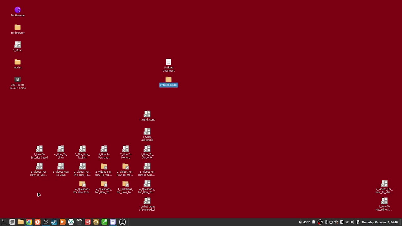Open the Bluetooth tray applet
Image resolution: width=402 pixels, height=226 pixels.
(326, 222)
